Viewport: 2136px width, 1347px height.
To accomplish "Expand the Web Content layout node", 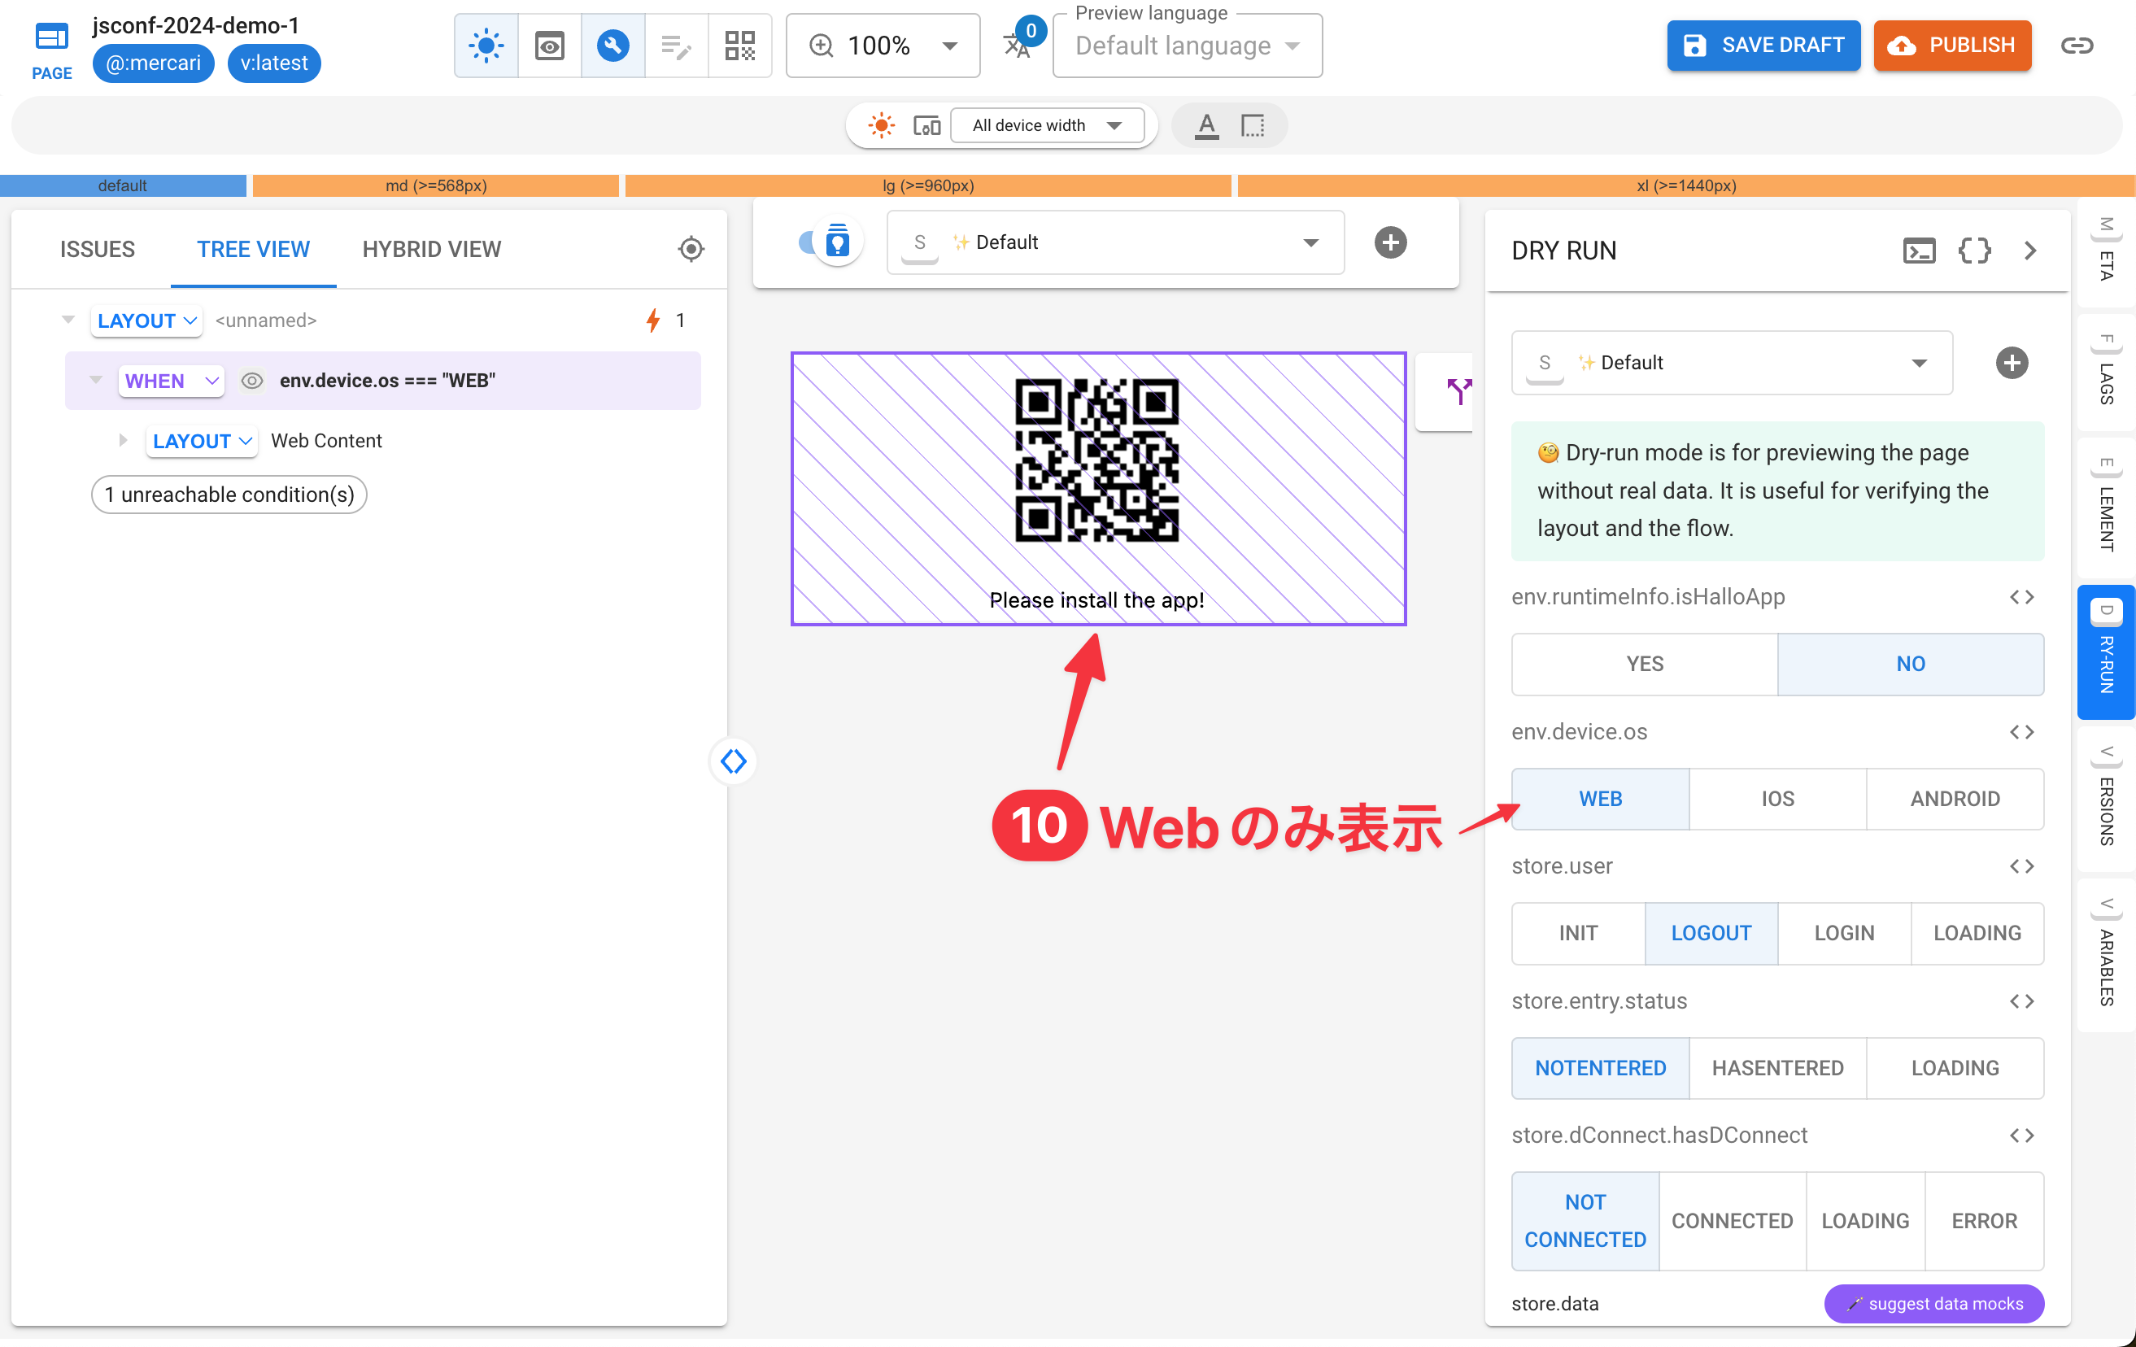I will [122, 440].
